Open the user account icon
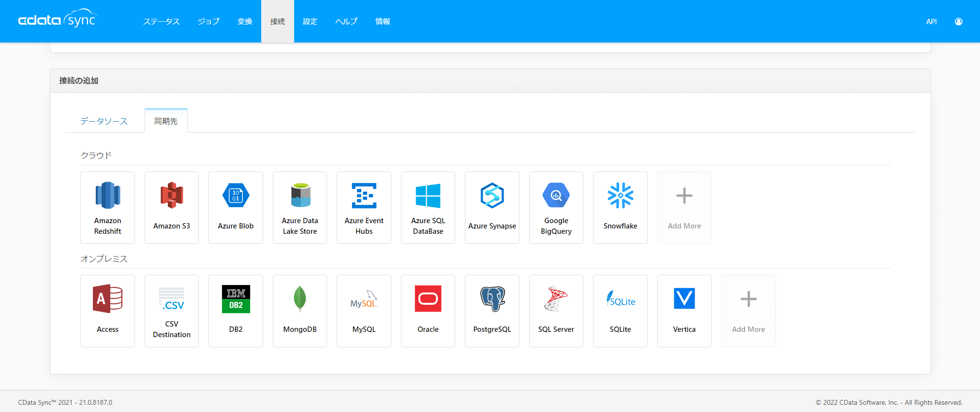Image resolution: width=980 pixels, height=412 pixels. tap(958, 21)
